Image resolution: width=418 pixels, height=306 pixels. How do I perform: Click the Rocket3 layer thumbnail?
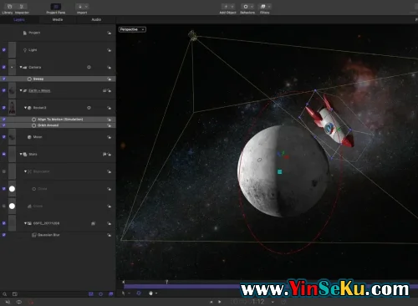point(12,108)
